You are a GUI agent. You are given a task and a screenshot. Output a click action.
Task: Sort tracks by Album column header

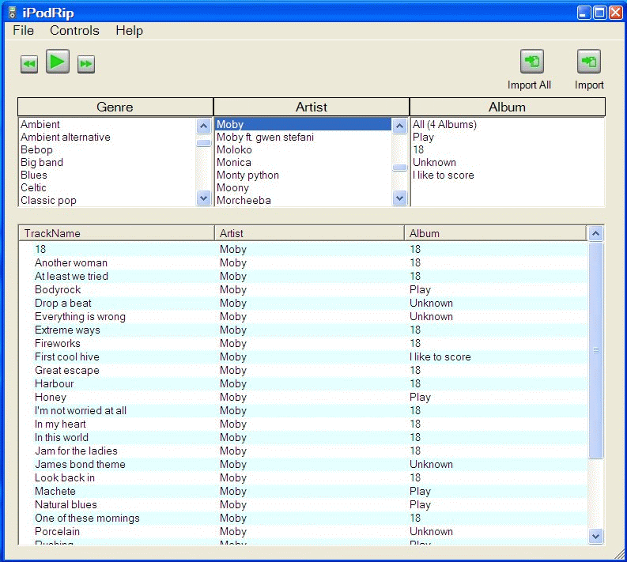495,233
